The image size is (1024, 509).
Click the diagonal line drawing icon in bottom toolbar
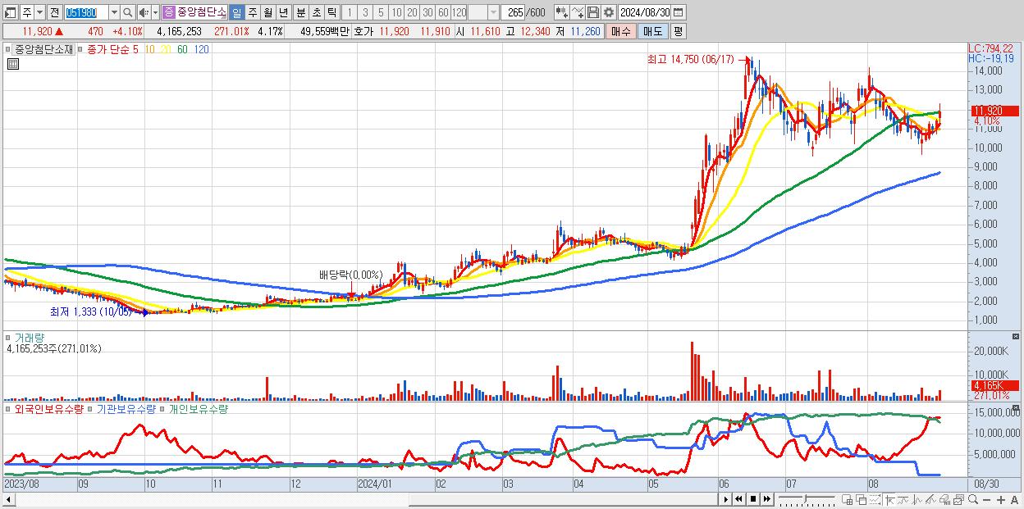pyautogui.click(x=930, y=499)
